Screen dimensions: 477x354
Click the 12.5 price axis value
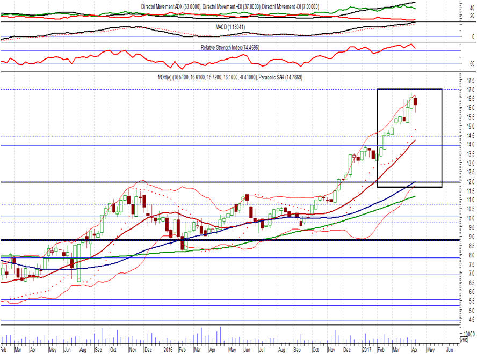coord(471,173)
